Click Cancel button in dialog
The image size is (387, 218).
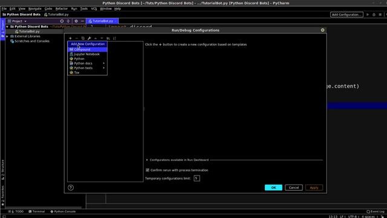294,188
